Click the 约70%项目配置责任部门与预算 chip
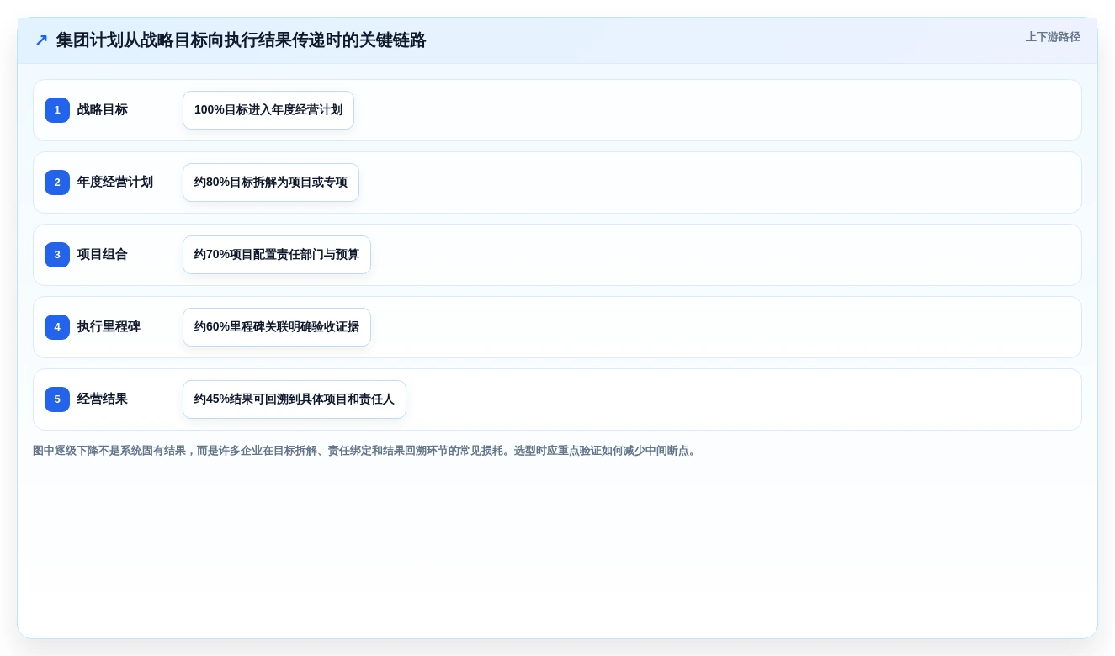 pos(277,255)
